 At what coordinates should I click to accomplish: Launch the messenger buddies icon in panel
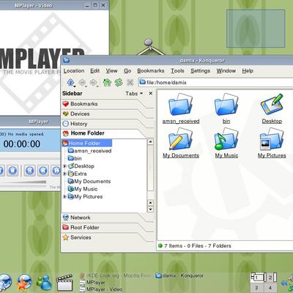coord(44,283)
